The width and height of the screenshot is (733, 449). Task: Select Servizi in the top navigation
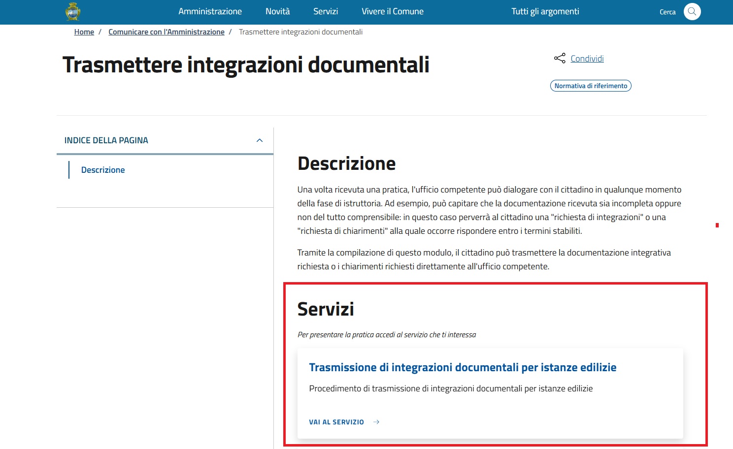326,11
